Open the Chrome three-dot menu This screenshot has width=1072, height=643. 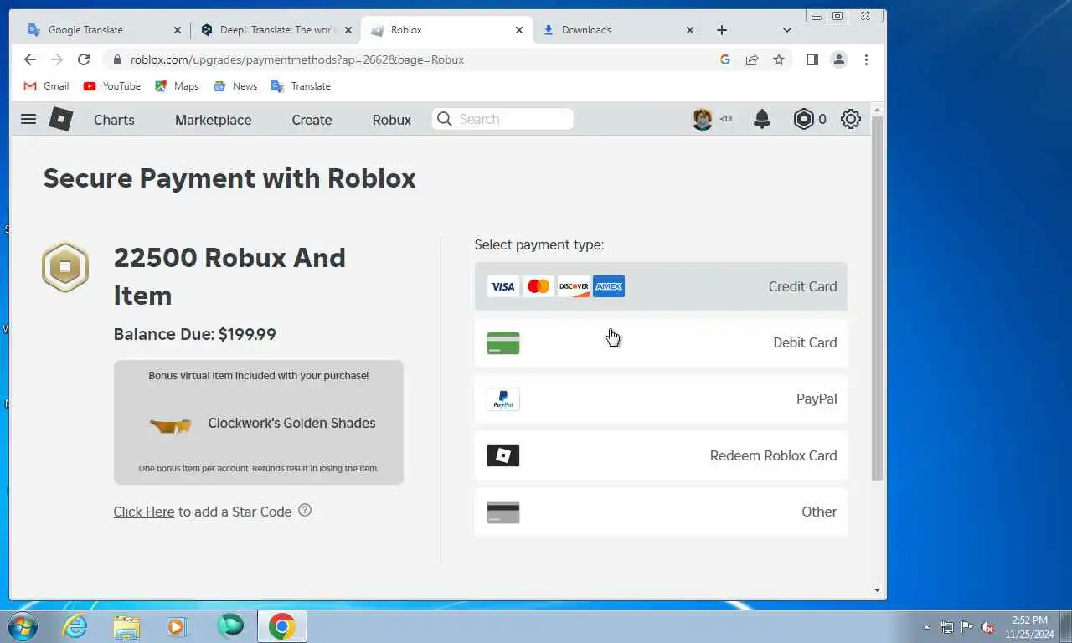click(866, 59)
